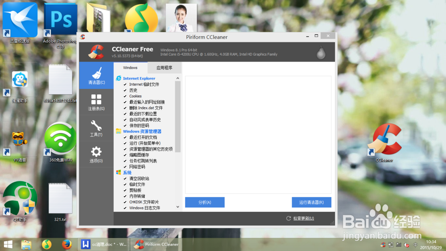Viewport: 446px width, 251px height.
Task: Click the refresh icon beside 检查更新
Action: coord(289,218)
